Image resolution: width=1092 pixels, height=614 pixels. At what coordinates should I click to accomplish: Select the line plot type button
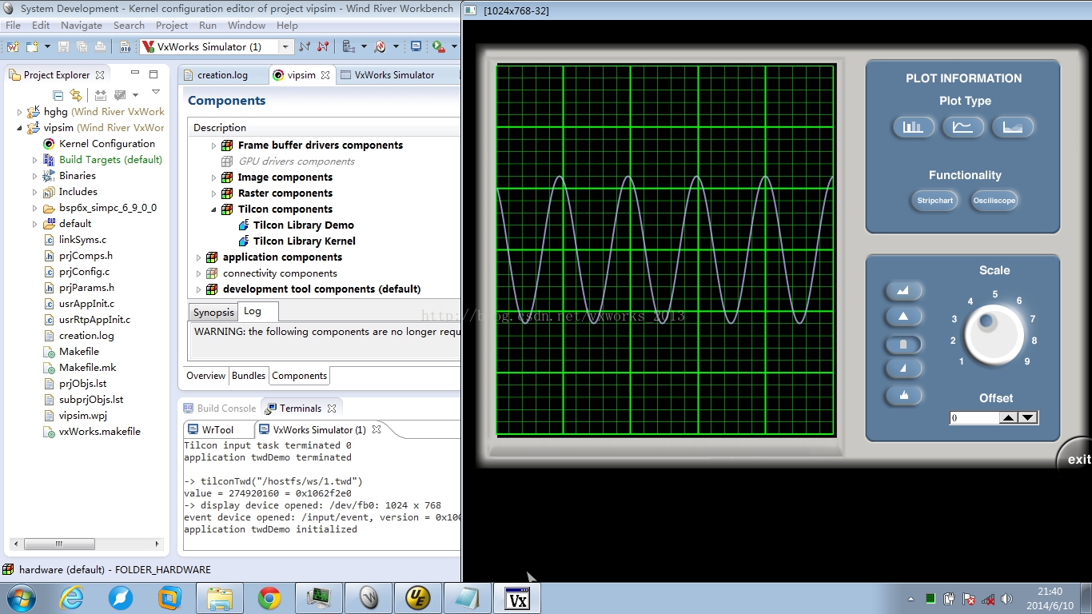[x=962, y=127]
